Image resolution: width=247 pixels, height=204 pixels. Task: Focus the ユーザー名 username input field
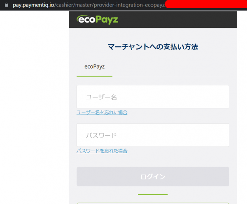pyautogui.click(x=153, y=97)
